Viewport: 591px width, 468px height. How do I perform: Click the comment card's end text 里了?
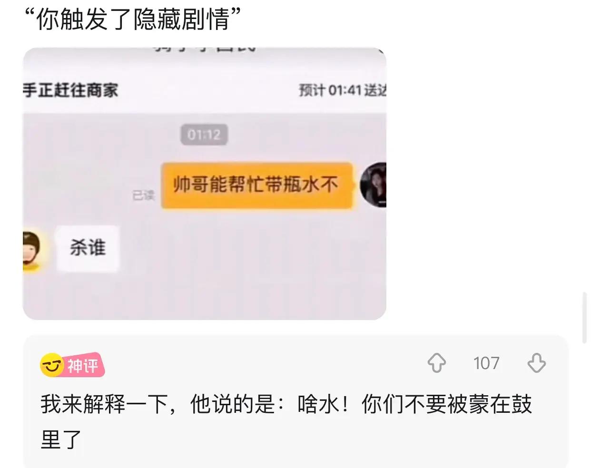tap(61, 439)
